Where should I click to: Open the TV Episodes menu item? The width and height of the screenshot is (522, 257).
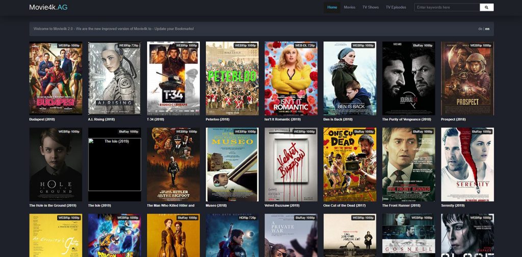pyautogui.click(x=396, y=7)
